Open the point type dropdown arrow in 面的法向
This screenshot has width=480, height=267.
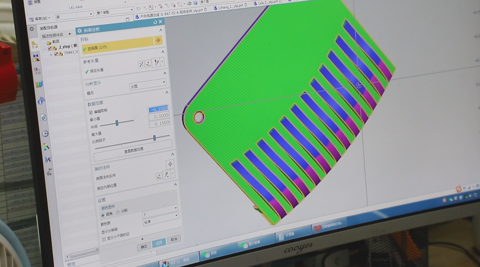(x=173, y=173)
